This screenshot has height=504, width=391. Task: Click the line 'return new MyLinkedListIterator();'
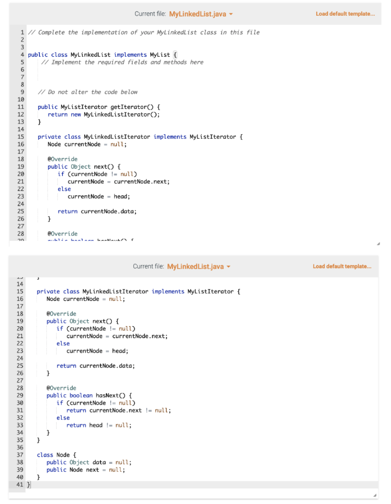[103, 114]
